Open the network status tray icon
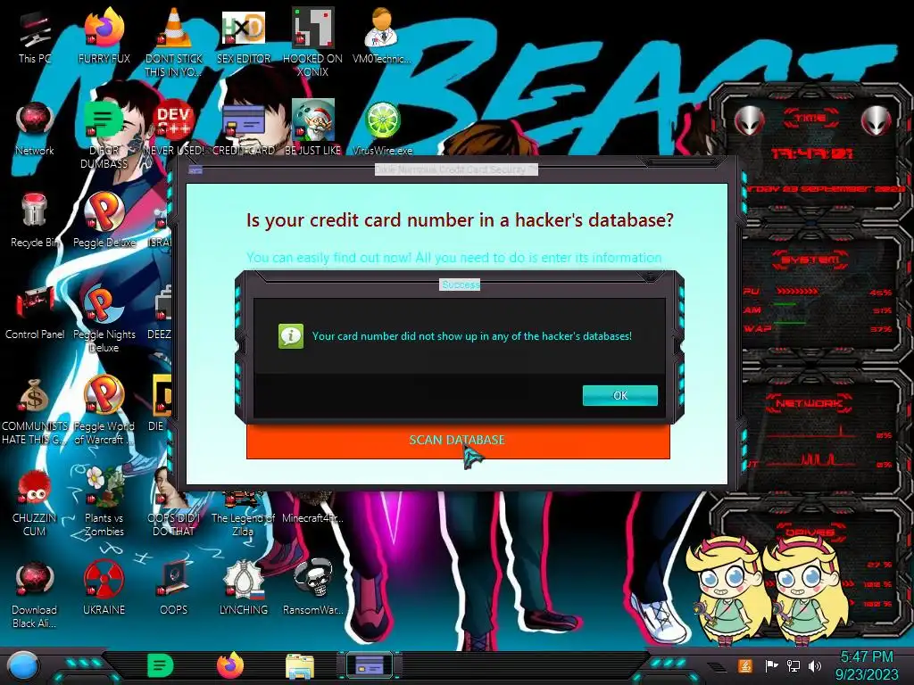The width and height of the screenshot is (914, 685). (794, 665)
